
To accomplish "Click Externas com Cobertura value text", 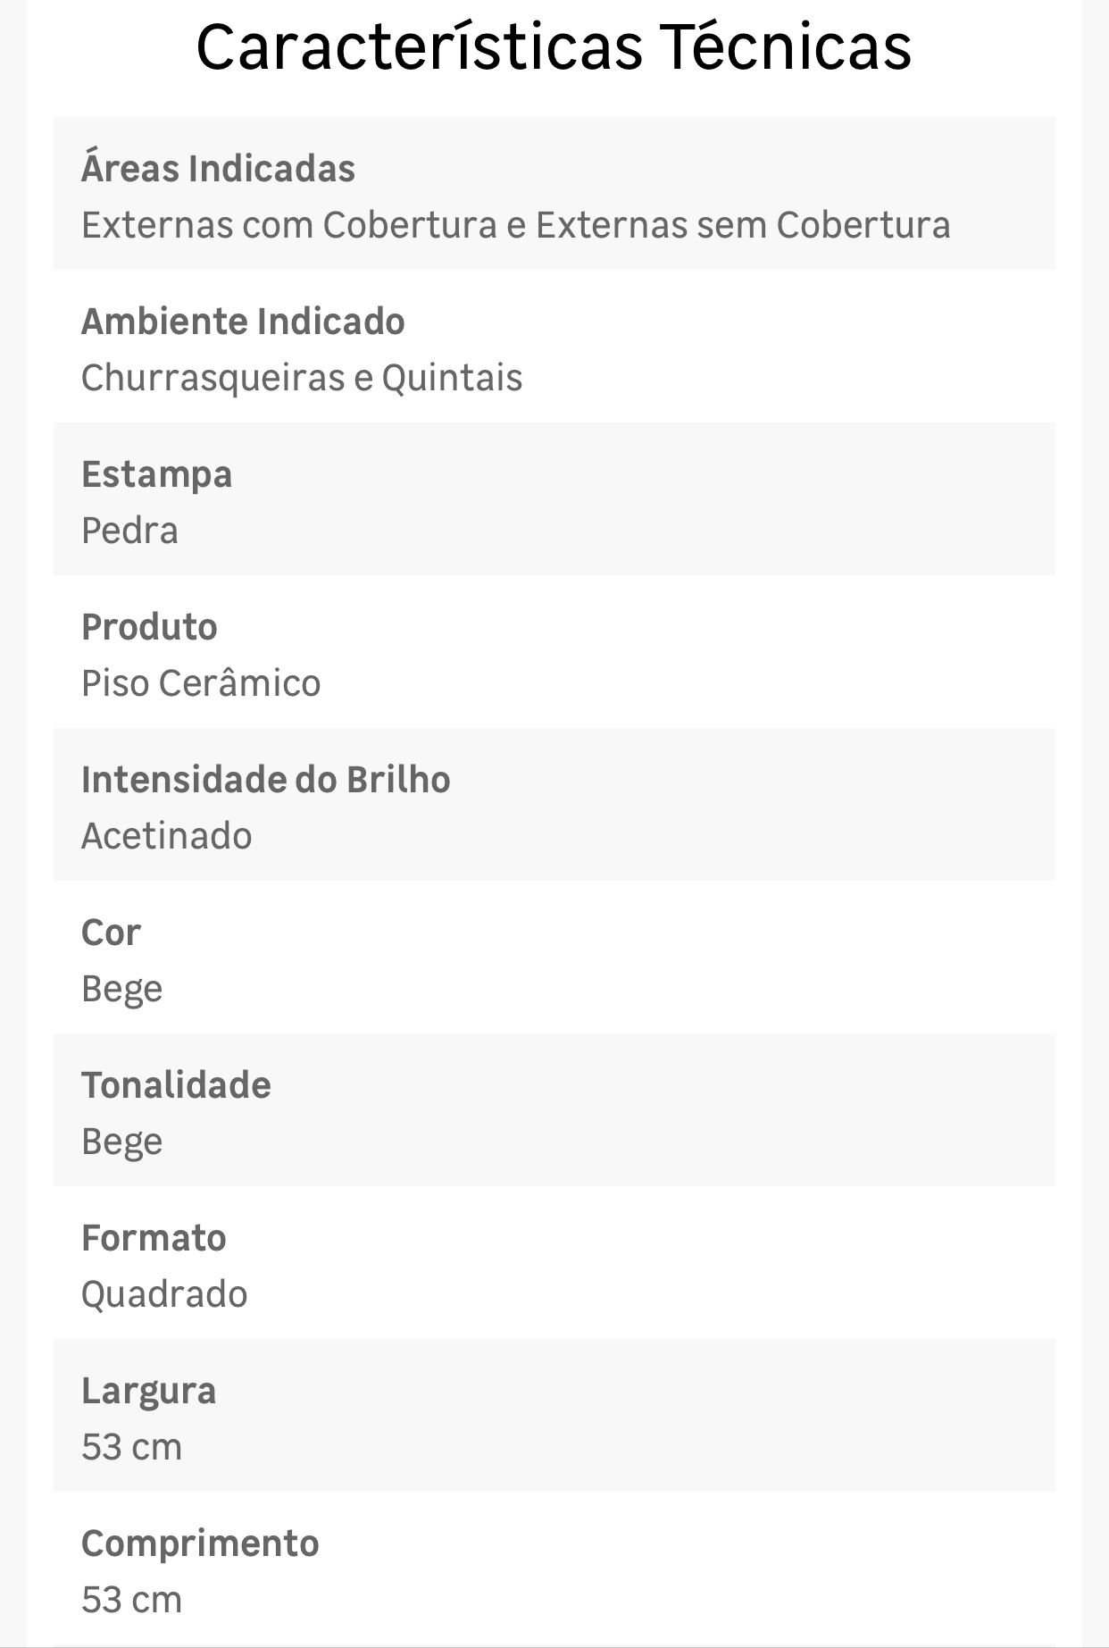I will tap(515, 225).
